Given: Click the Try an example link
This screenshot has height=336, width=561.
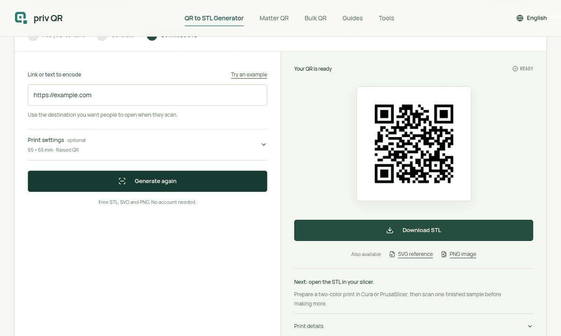Looking at the screenshot, I should pos(249,74).
